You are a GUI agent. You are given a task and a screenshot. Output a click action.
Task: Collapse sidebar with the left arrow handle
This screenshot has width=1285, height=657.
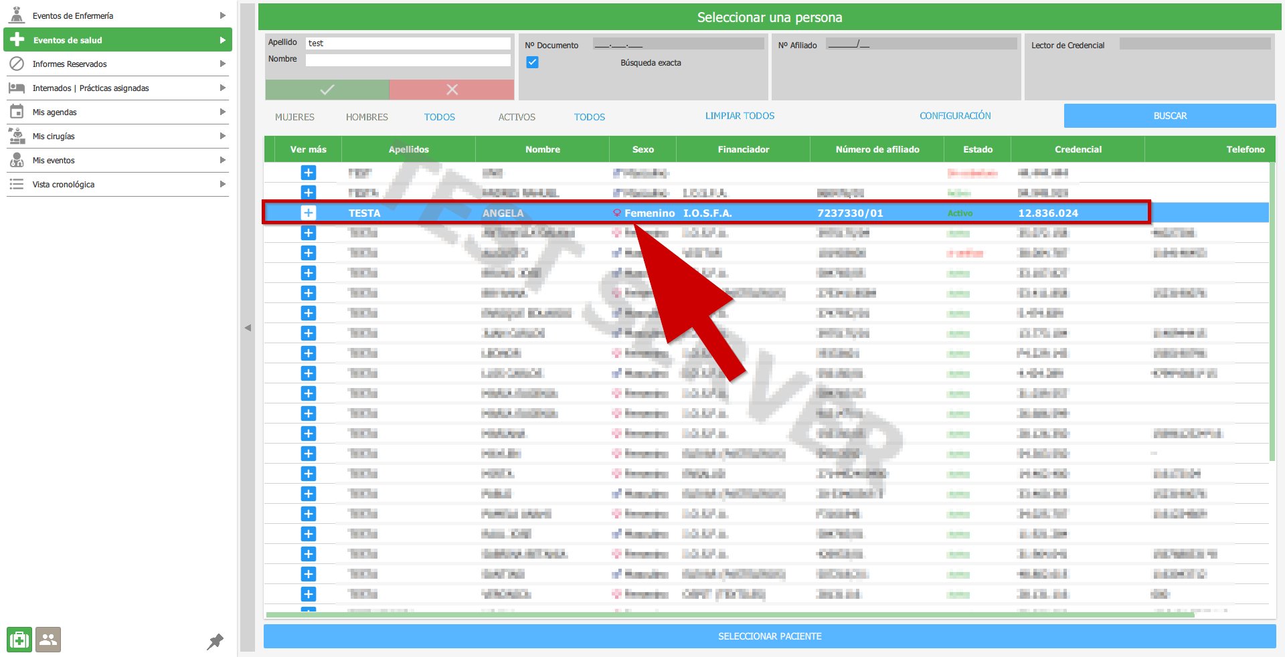point(248,328)
